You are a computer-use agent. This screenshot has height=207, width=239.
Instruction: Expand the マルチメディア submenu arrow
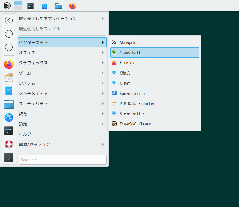pos(103,93)
